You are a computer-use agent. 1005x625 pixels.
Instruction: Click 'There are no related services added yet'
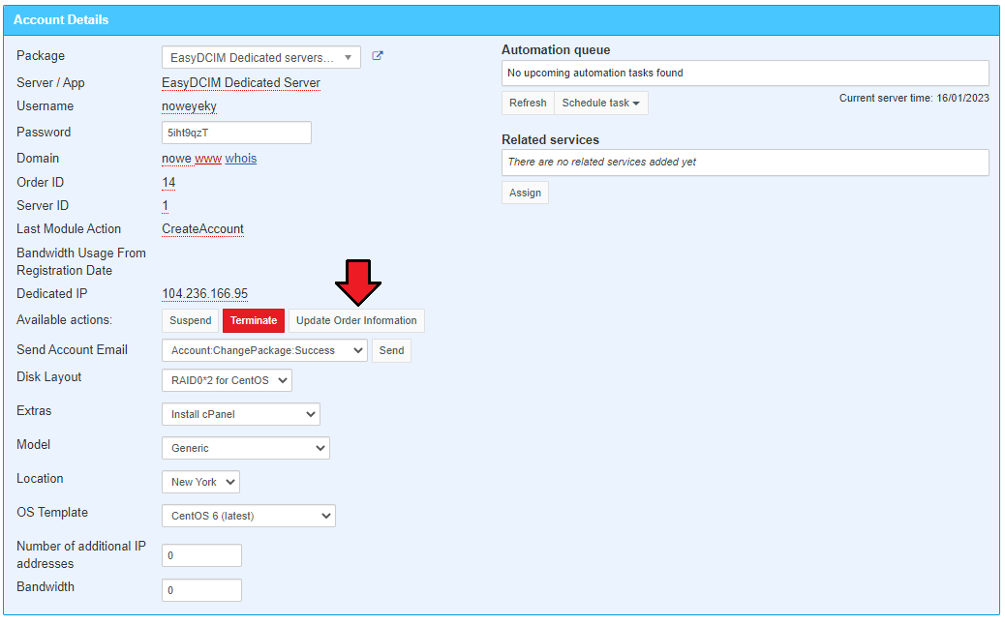pyautogui.click(x=602, y=162)
